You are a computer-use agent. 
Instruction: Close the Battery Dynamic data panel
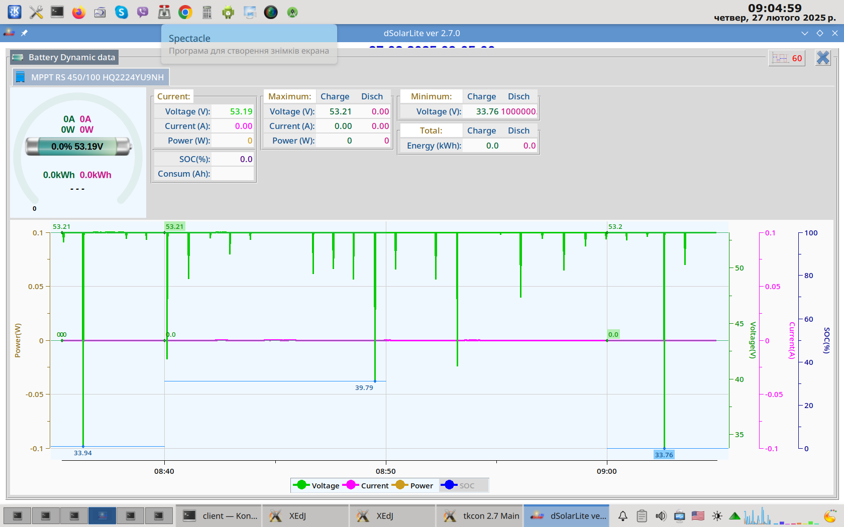click(822, 58)
